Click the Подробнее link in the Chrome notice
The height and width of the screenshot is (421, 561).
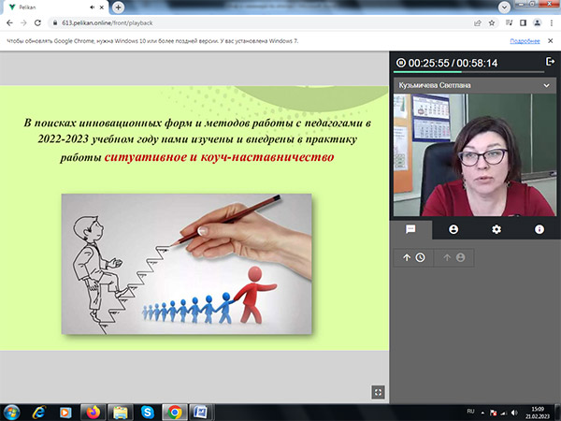click(x=525, y=41)
